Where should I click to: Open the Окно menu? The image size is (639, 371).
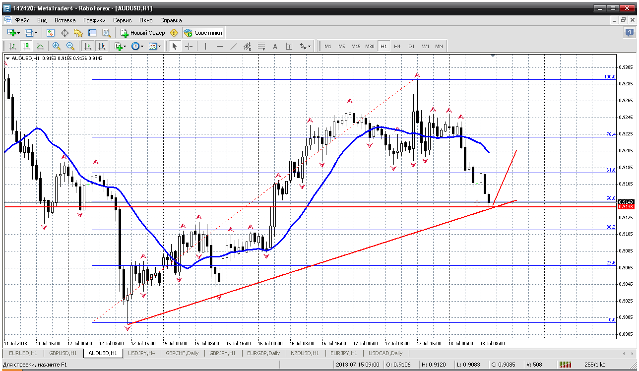(x=146, y=20)
